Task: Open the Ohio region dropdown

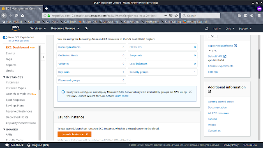Action: pos(230,28)
